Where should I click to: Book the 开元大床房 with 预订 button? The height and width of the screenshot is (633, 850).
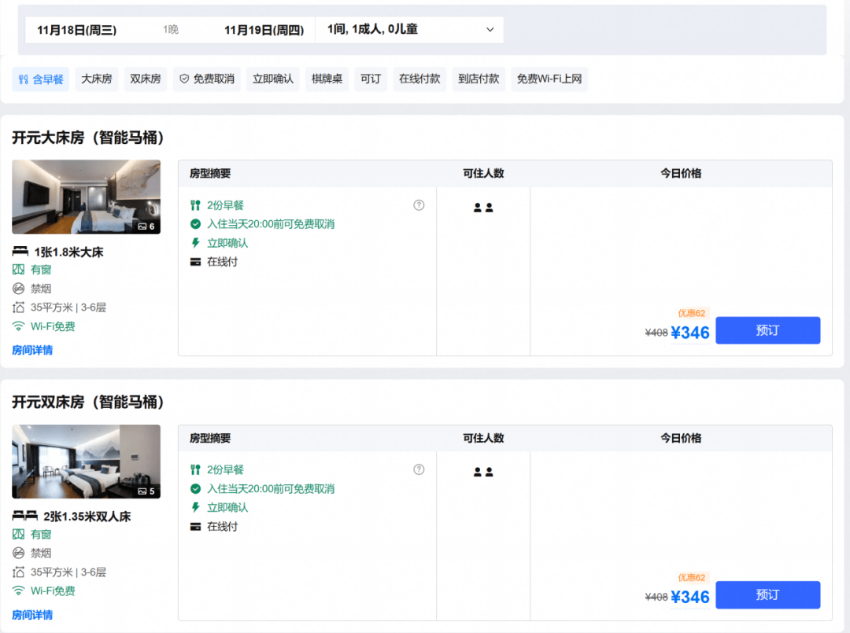coord(767,330)
